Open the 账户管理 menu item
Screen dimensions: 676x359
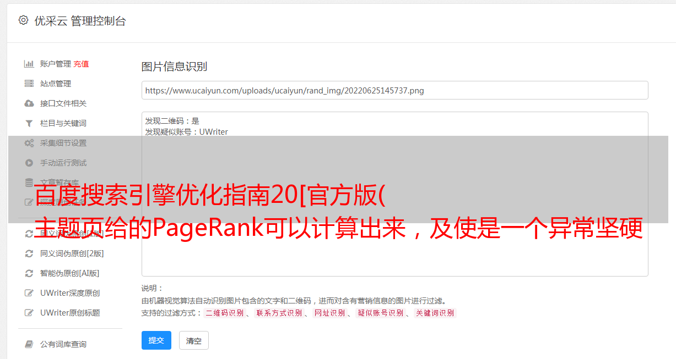coord(56,64)
